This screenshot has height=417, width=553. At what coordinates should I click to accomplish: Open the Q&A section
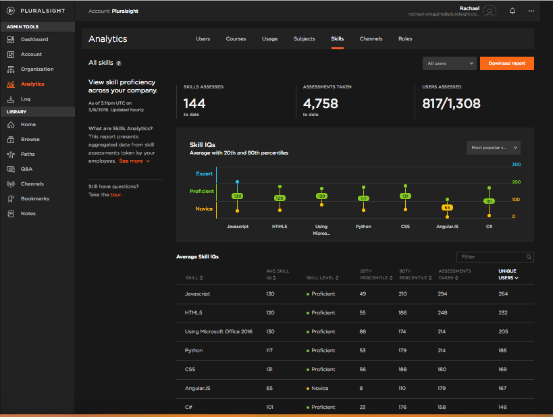coord(27,169)
